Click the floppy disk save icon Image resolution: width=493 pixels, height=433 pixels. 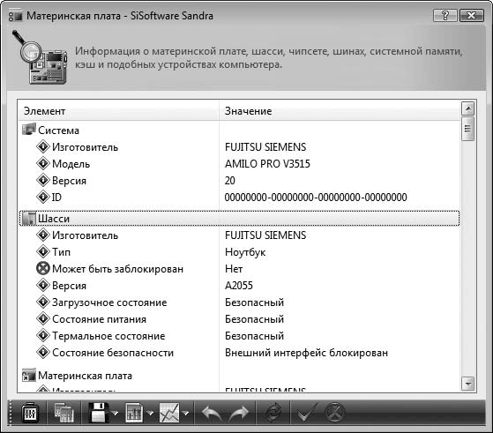(99, 413)
